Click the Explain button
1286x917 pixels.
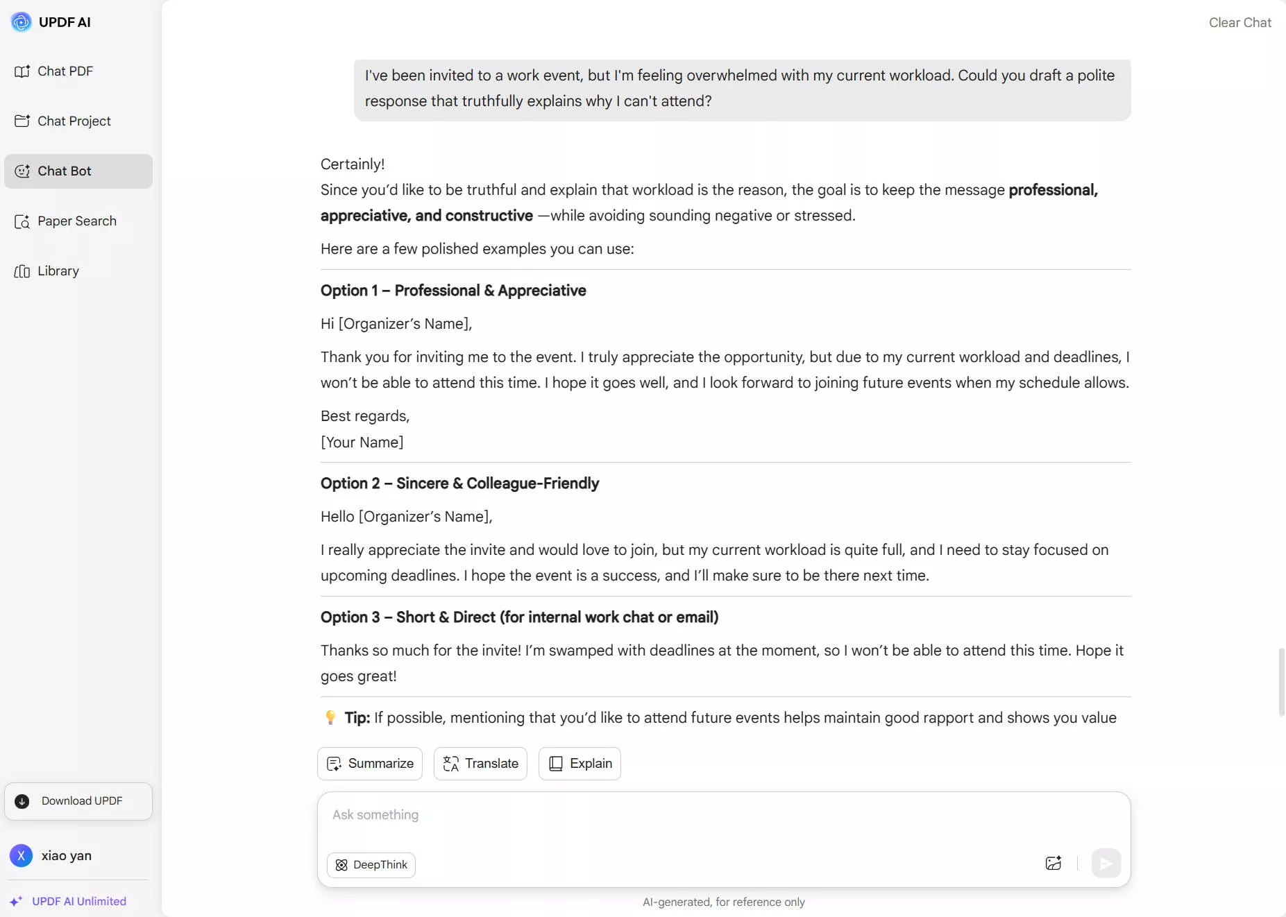point(579,764)
